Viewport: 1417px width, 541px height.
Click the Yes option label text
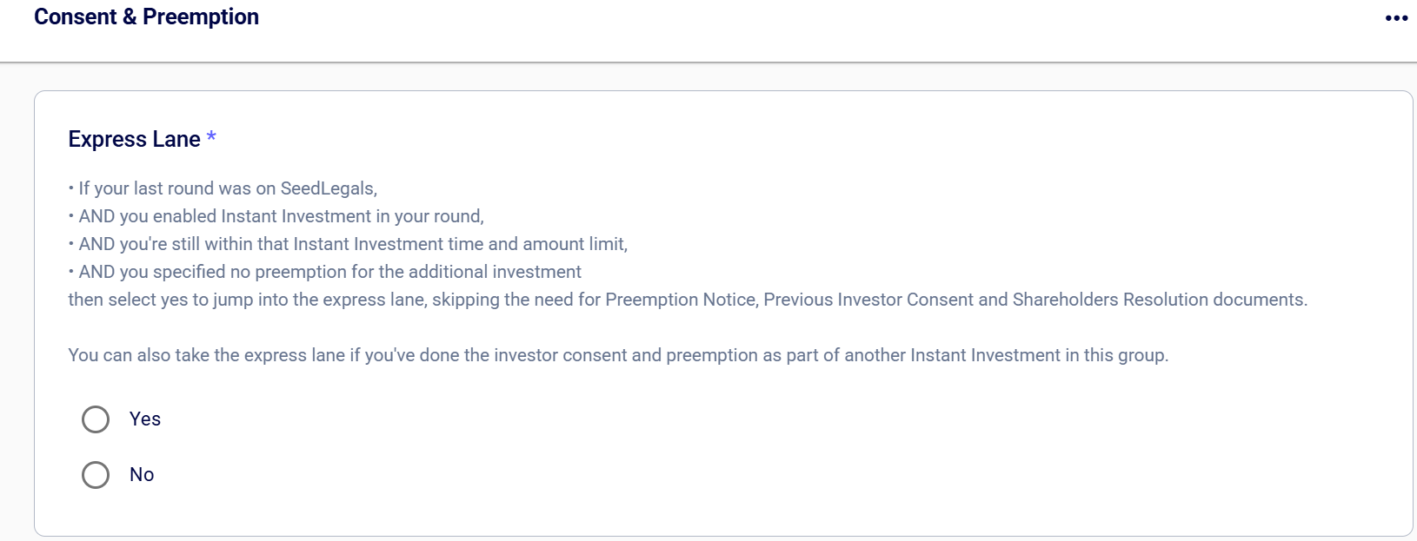(145, 419)
